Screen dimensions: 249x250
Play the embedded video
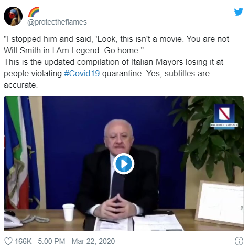[x=124, y=164]
